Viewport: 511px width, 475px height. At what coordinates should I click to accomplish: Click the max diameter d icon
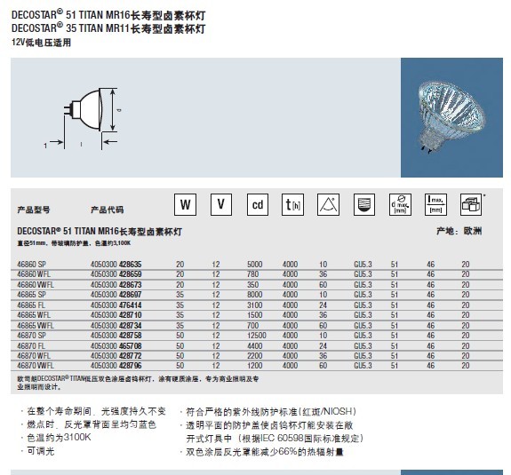point(400,204)
